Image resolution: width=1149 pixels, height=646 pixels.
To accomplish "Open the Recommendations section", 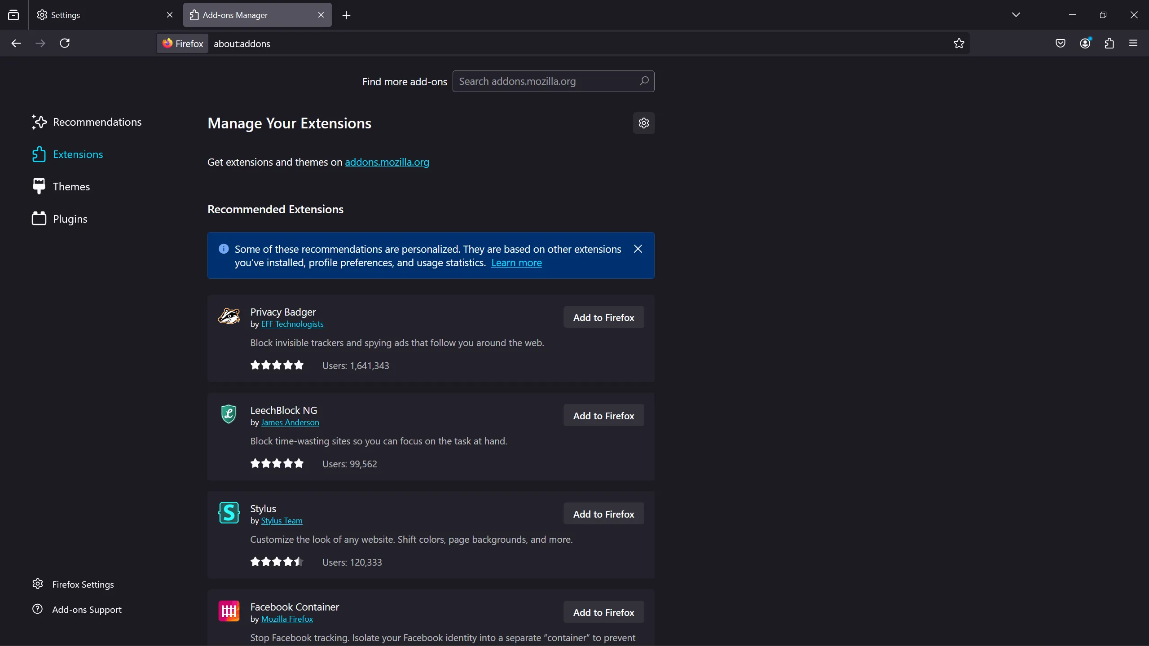I will click(87, 122).
